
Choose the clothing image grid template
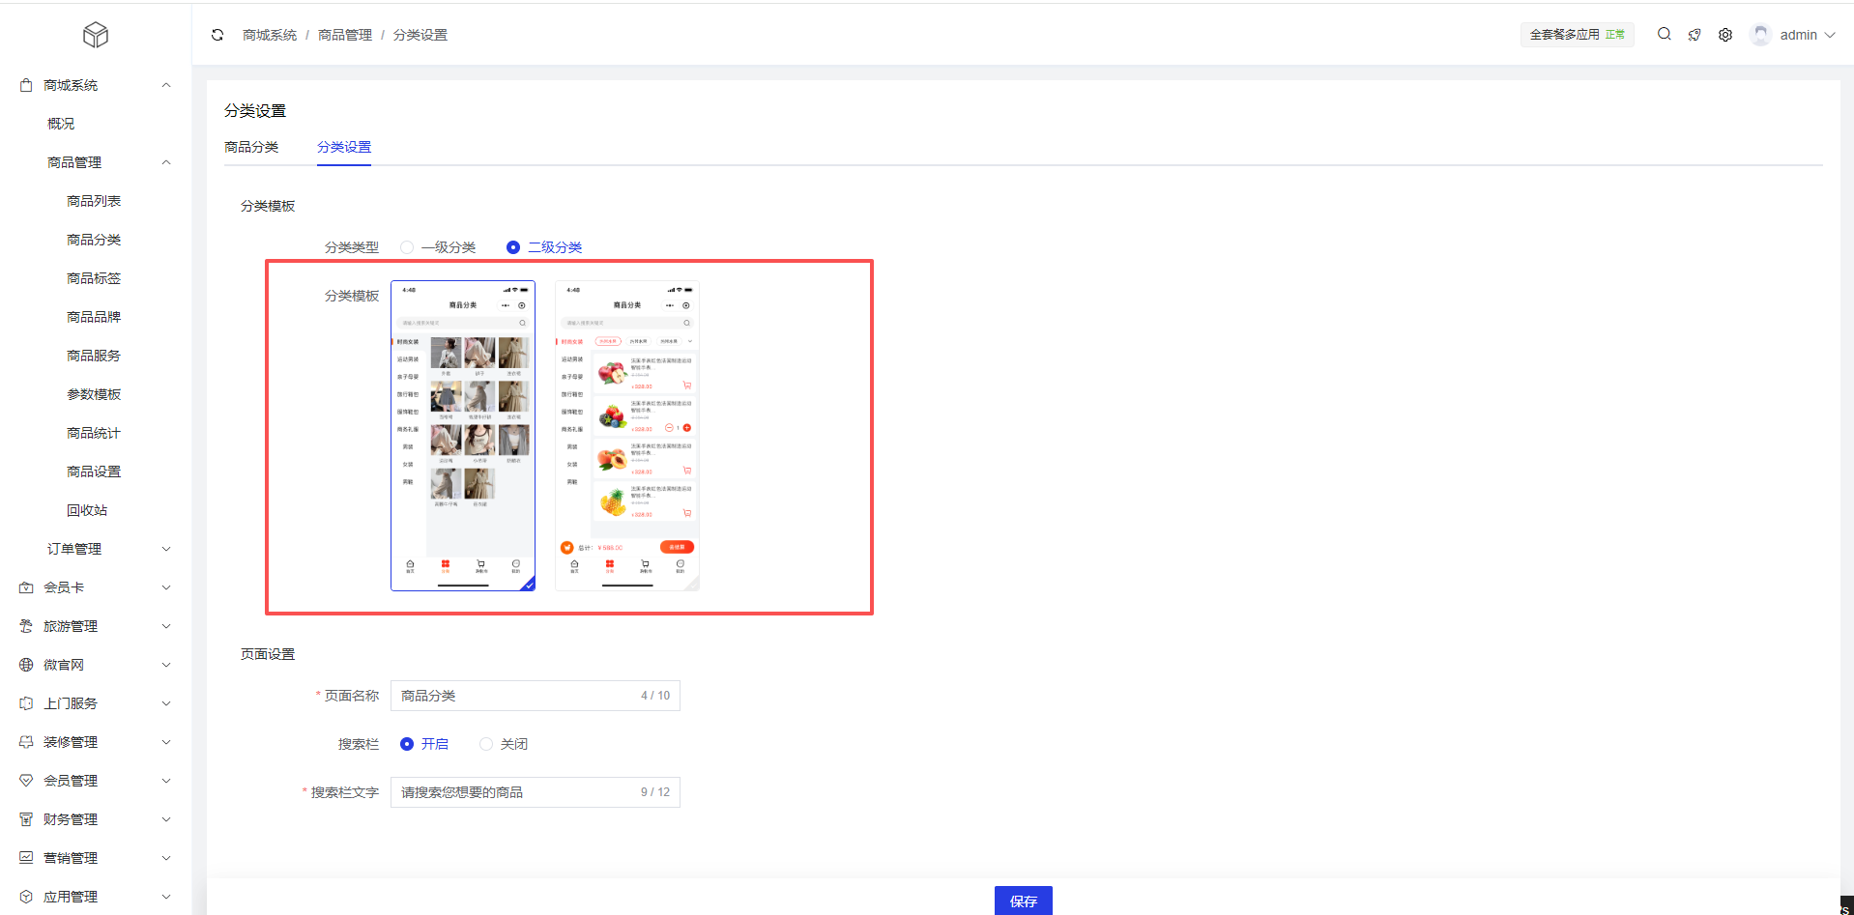point(463,436)
